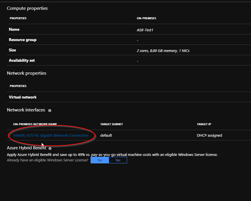Click the on-premises name value ASR-Test1
Image resolution: width=251 pixels, height=201 pixels.
click(x=145, y=30)
